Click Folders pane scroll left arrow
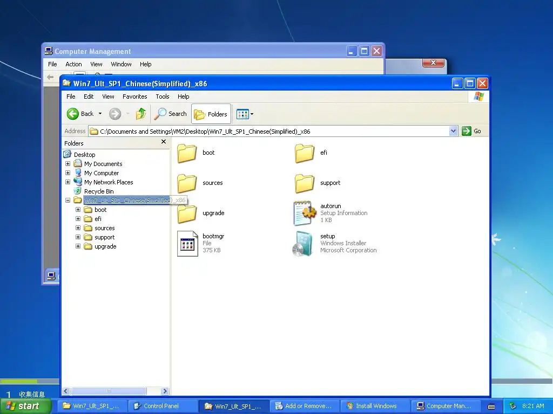This screenshot has height=414, width=553. 66,391
